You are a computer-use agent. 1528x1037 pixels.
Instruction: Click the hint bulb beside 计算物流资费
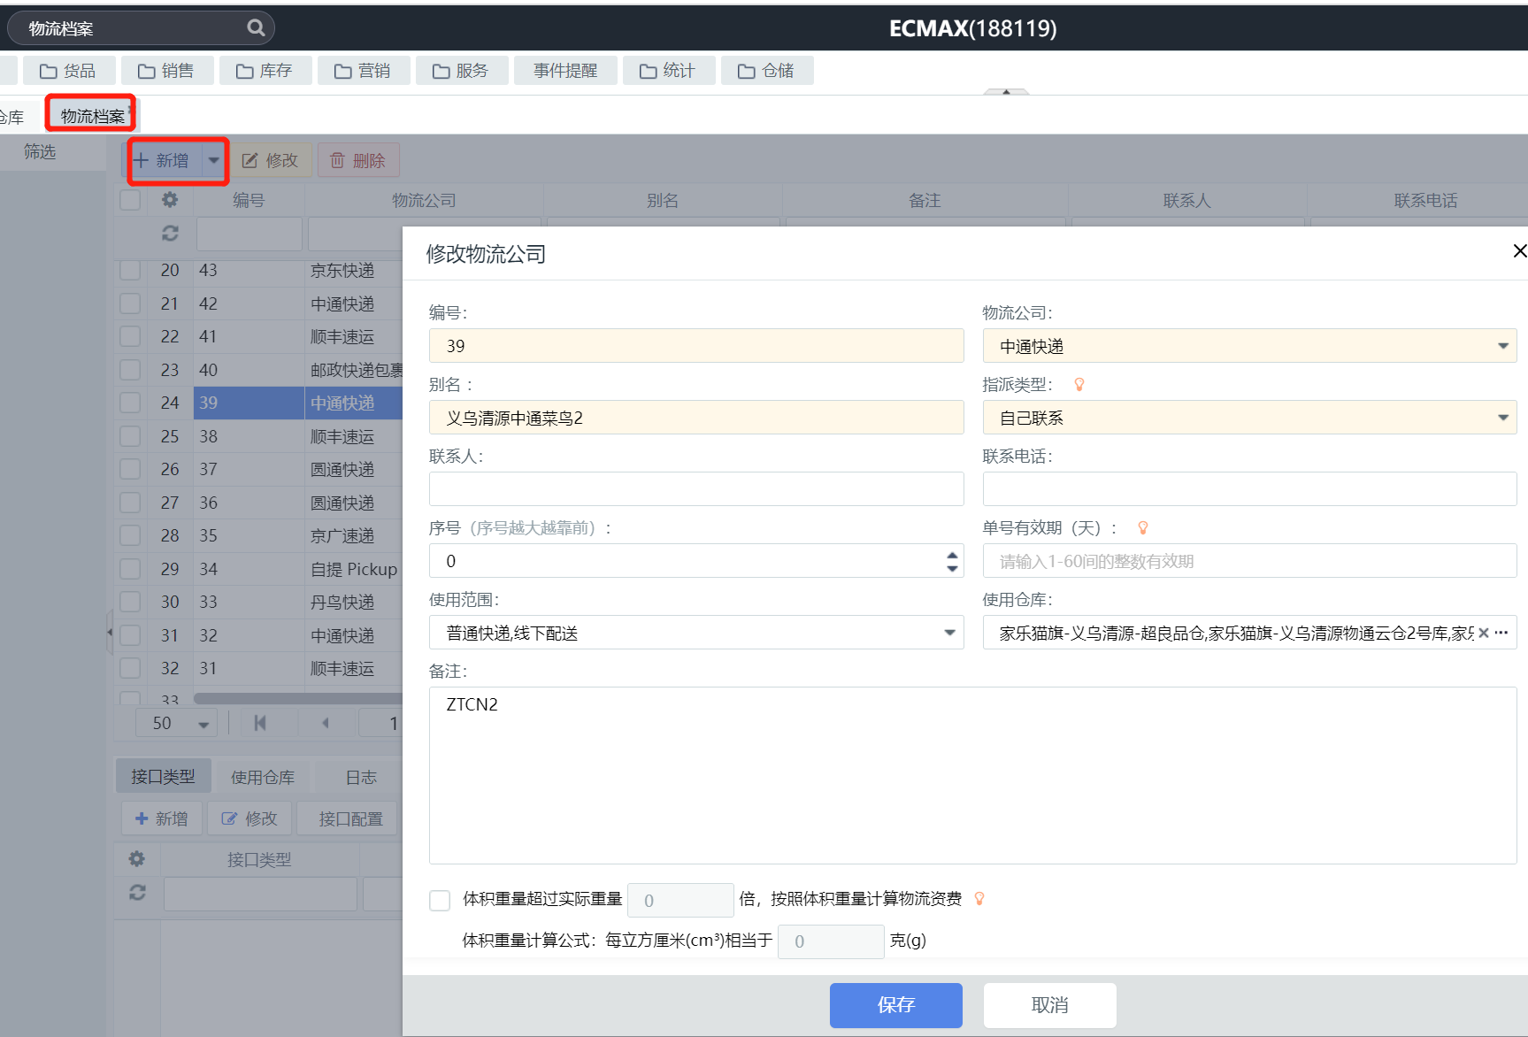pyautogui.click(x=979, y=899)
